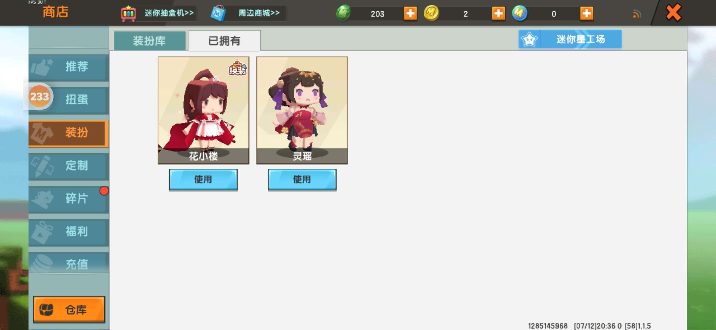Open the 仓库 warehouse

pos(69,309)
